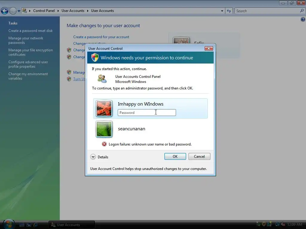Image resolution: width=306 pixels, height=229 pixels.
Task: Cancel the User Account Control prompt
Action: (x=199, y=156)
